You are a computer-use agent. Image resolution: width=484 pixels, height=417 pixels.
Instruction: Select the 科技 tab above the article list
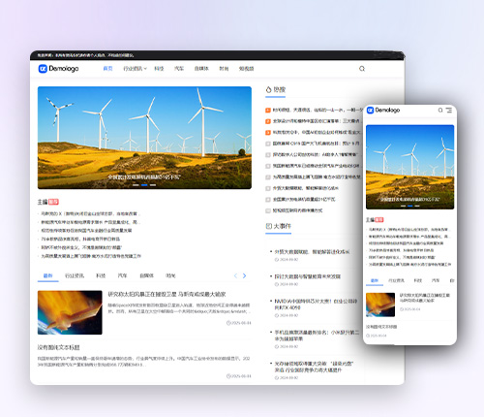coord(101,275)
